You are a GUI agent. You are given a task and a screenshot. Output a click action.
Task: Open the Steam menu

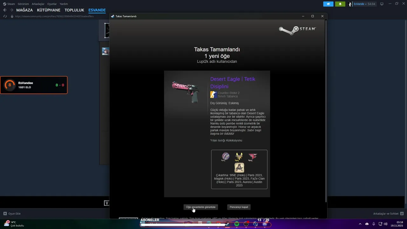[9, 4]
